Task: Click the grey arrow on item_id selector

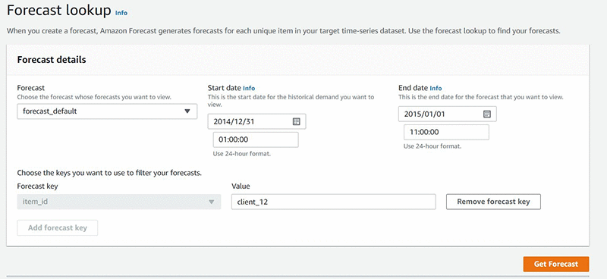Action: (x=212, y=202)
